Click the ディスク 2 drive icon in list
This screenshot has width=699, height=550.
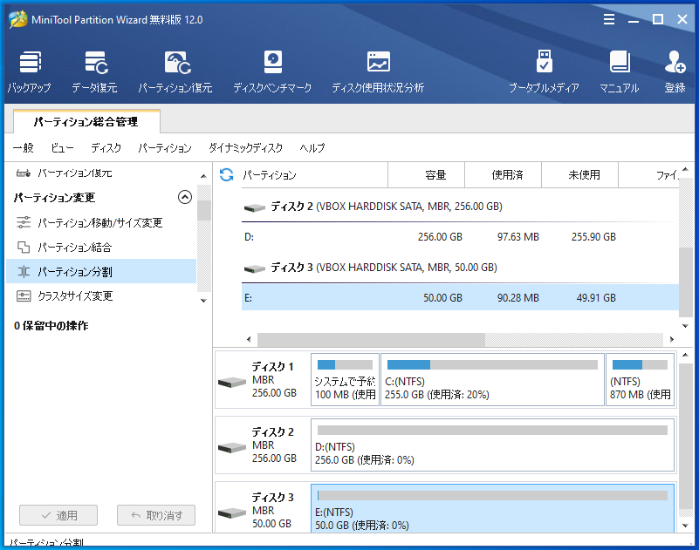point(255,207)
